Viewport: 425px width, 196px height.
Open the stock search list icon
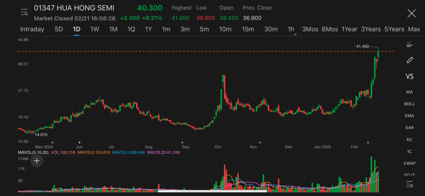[x=24, y=13]
